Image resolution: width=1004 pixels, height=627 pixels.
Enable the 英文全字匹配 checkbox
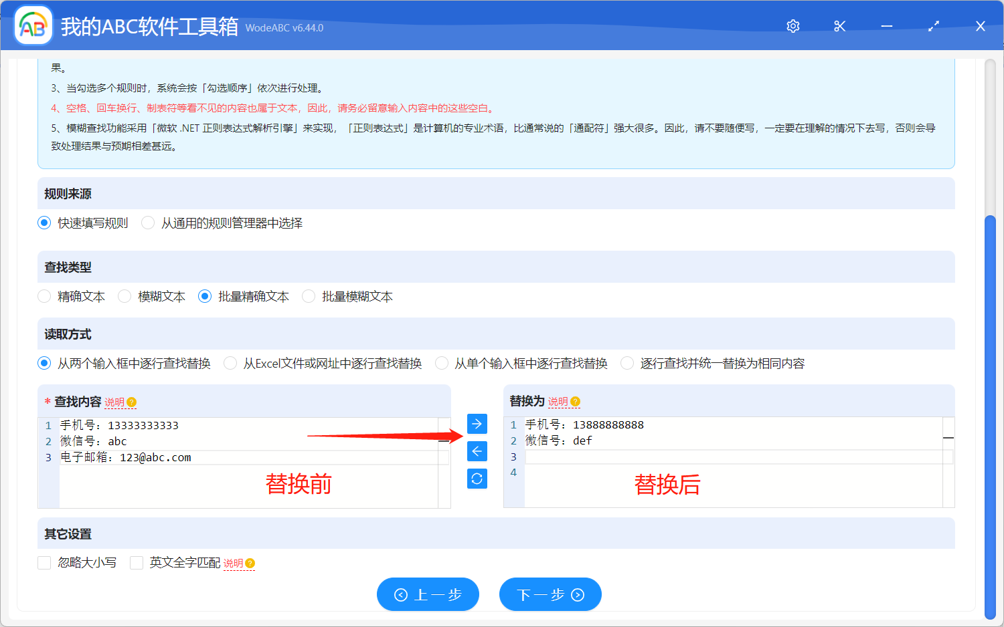pos(137,563)
